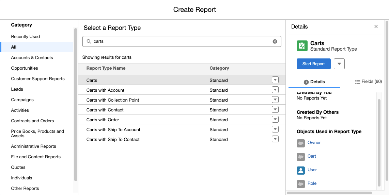Choose Contracts and Orders category
Viewport: 389px width, 195px height.
pos(32,121)
